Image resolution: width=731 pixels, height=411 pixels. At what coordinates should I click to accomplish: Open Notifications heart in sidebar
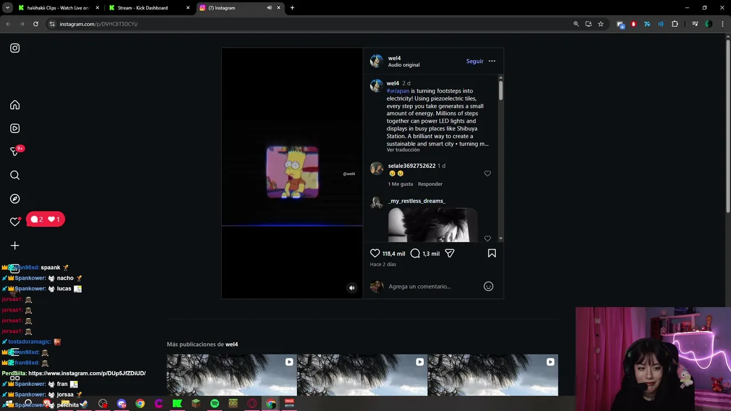click(x=15, y=222)
